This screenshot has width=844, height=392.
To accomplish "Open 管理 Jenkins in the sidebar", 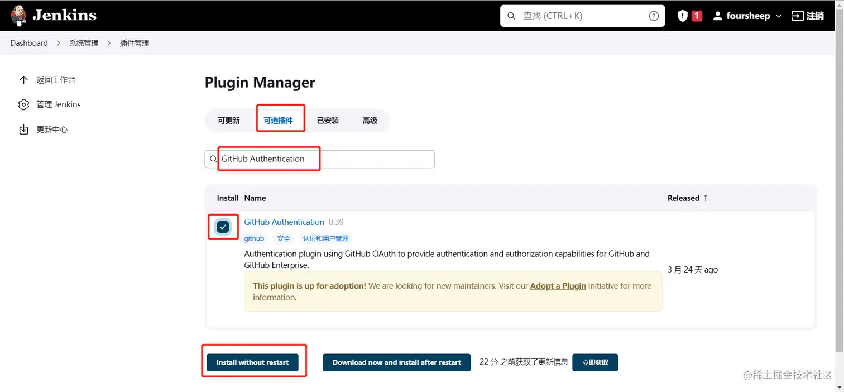I will (x=59, y=104).
